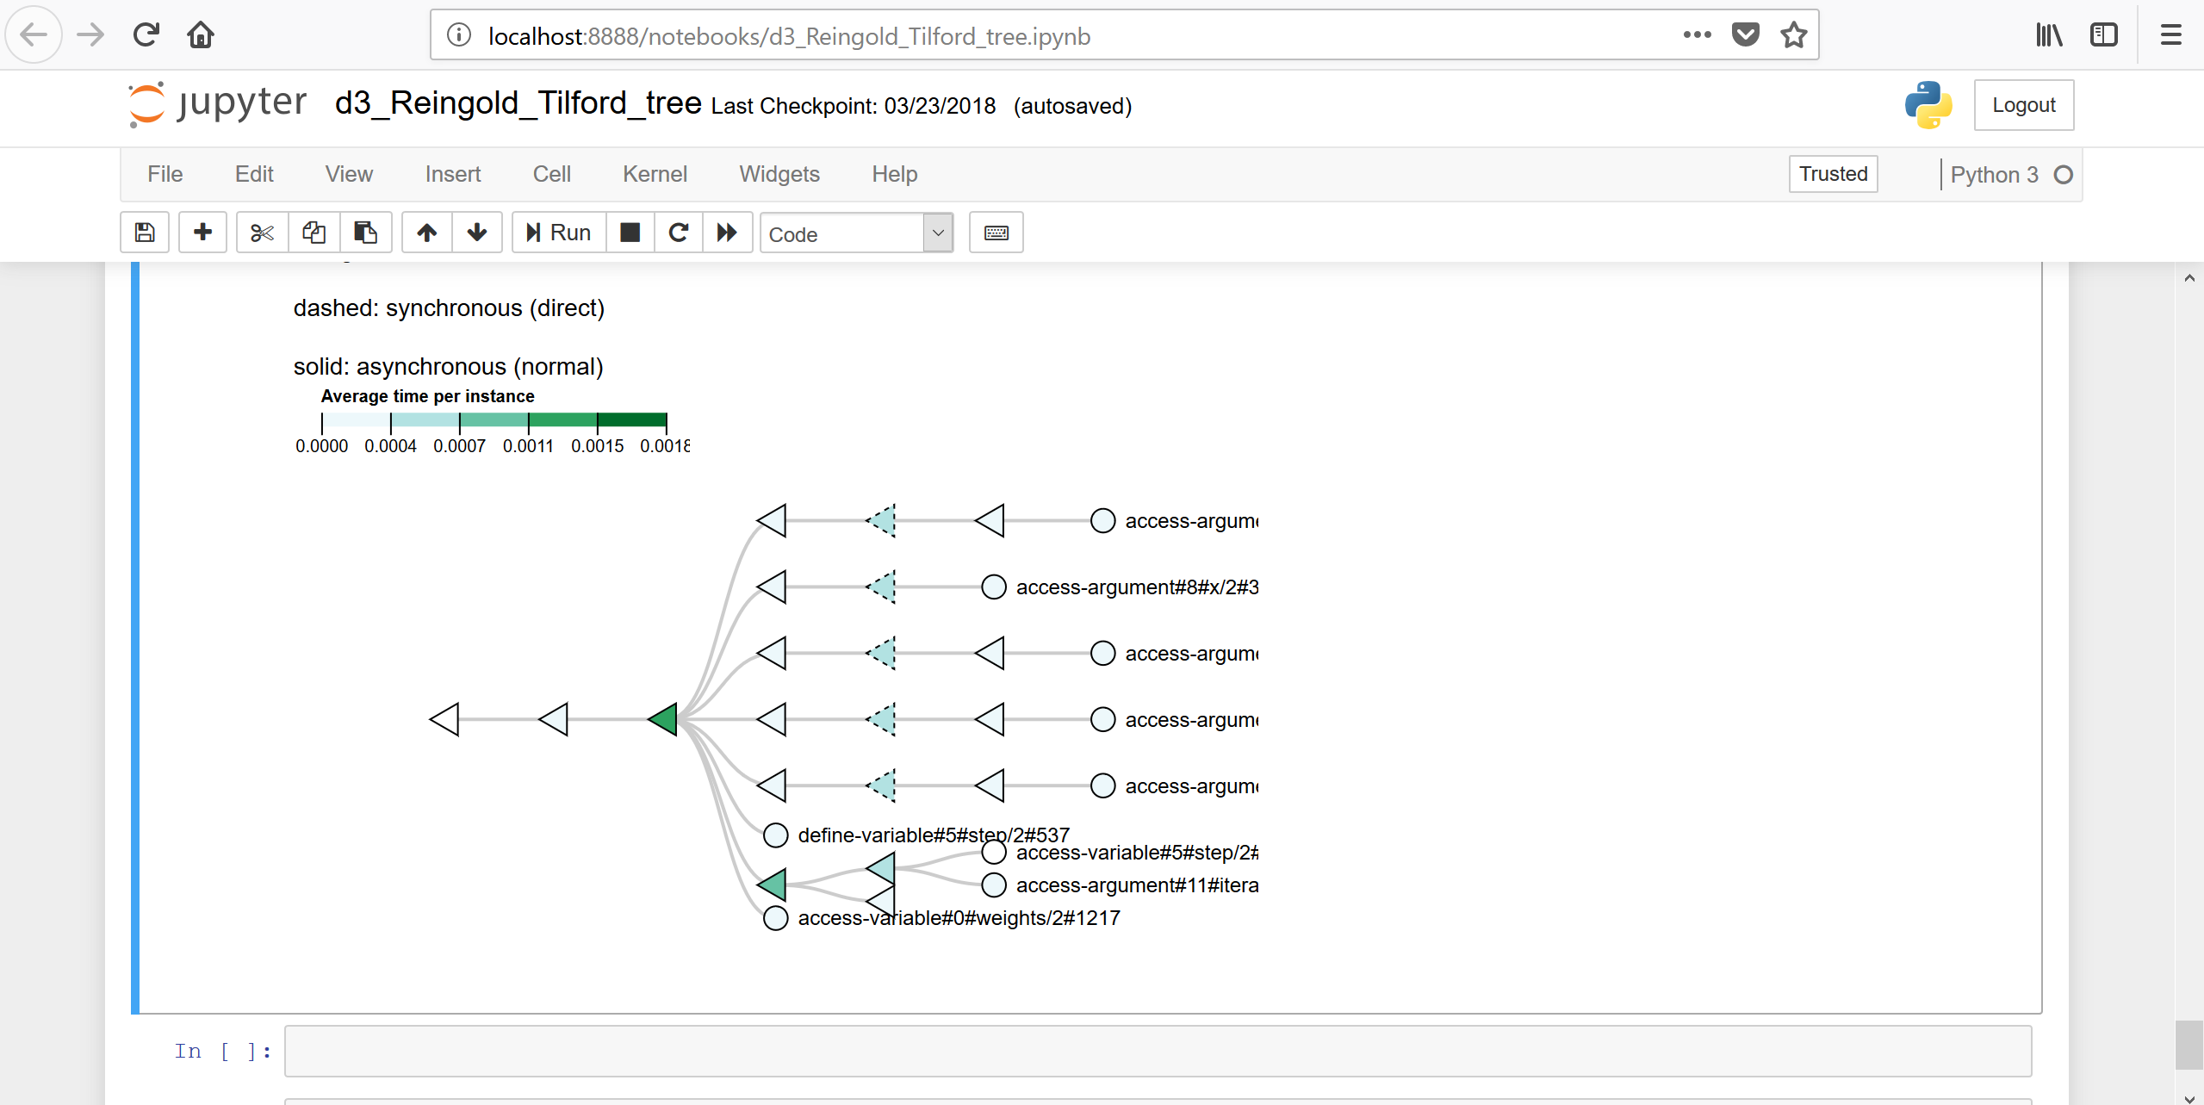Click the lightest legend swatch near 0.0000

pos(357,420)
